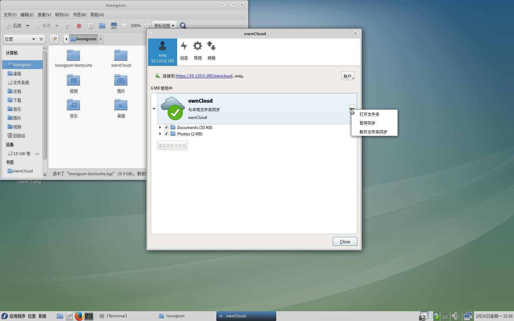Open the 账户 account dropdown
Viewport: 514px width, 321px height.
click(348, 76)
